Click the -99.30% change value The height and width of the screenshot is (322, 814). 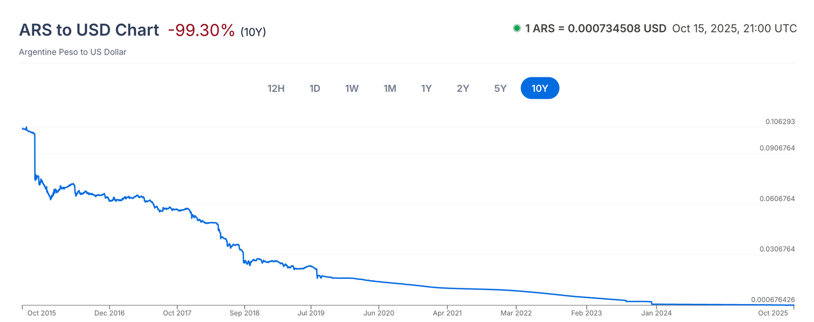coord(201,30)
